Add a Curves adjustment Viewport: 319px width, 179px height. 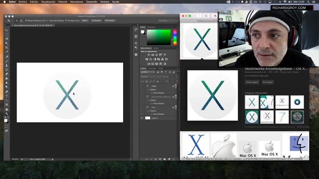tap(157, 55)
